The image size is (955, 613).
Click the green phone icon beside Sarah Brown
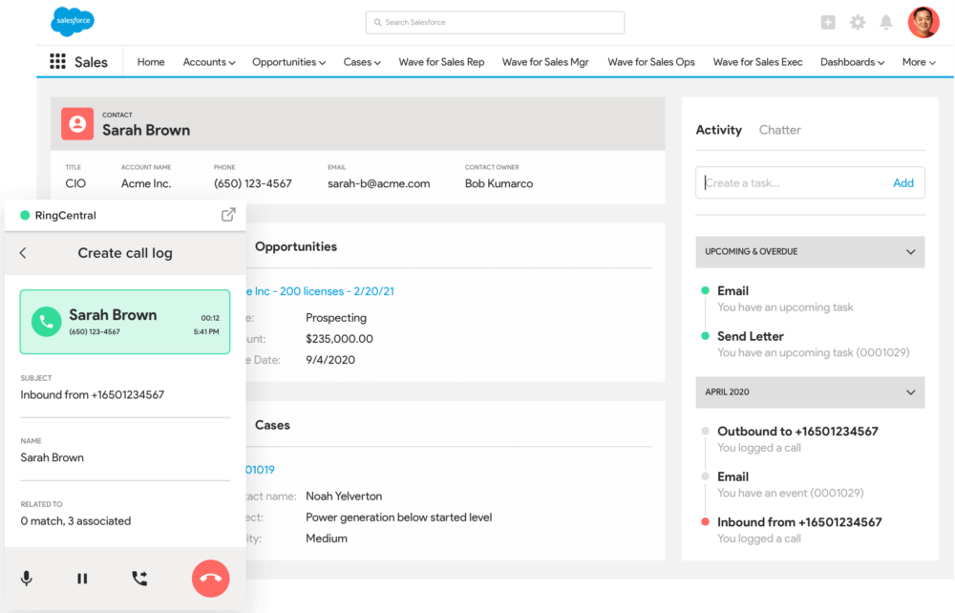46,322
